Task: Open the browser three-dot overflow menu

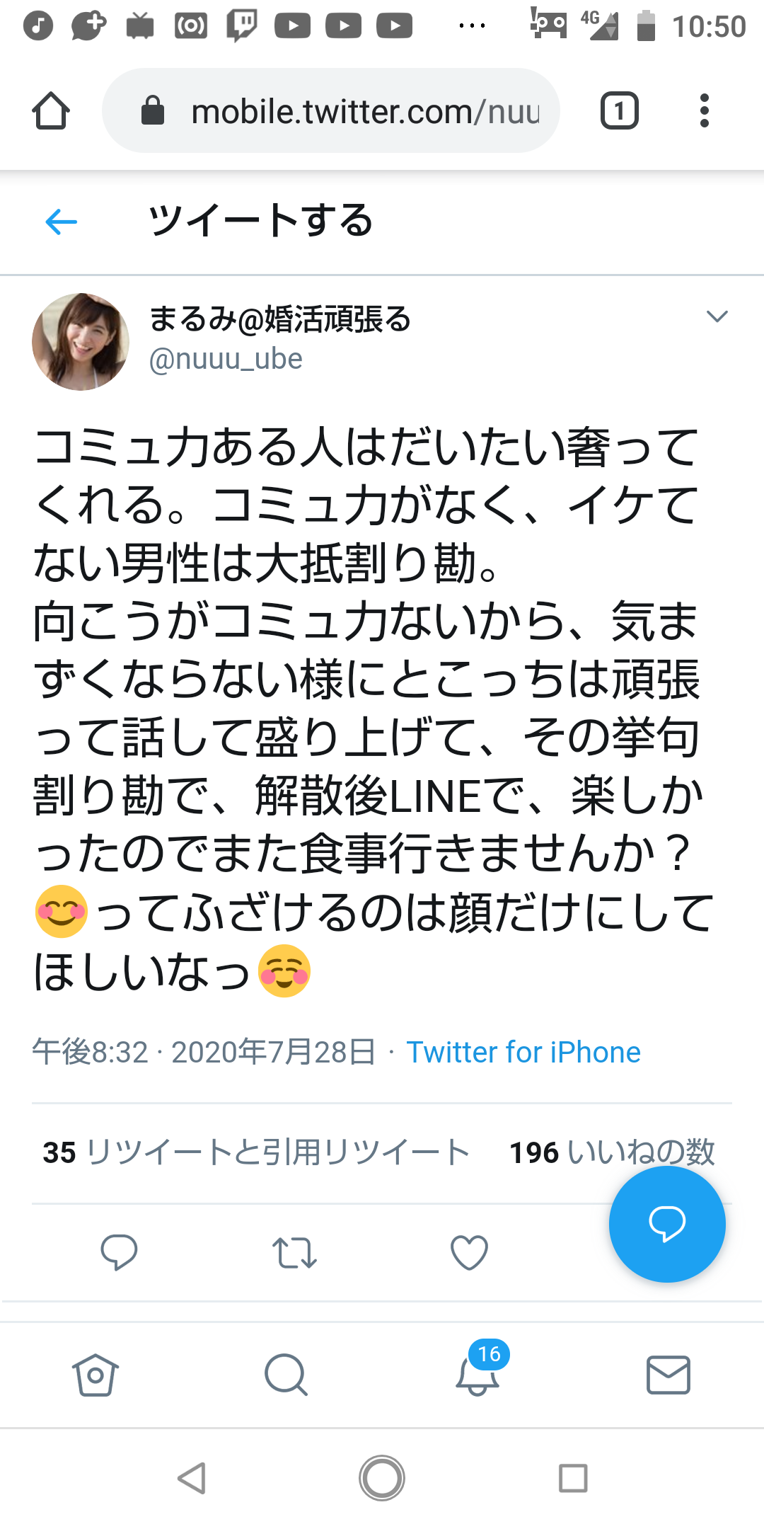Action: (x=704, y=111)
